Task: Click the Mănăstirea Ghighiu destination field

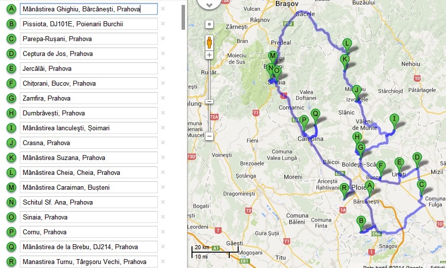Action: (88, 9)
